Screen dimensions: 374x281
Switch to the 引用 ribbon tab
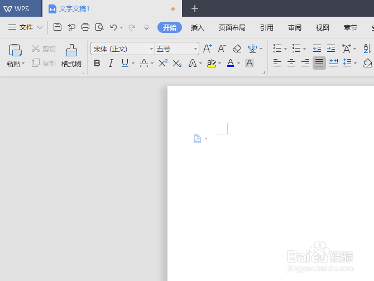pos(267,28)
